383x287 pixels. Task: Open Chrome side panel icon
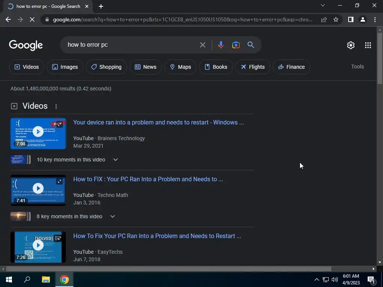[x=351, y=19]
